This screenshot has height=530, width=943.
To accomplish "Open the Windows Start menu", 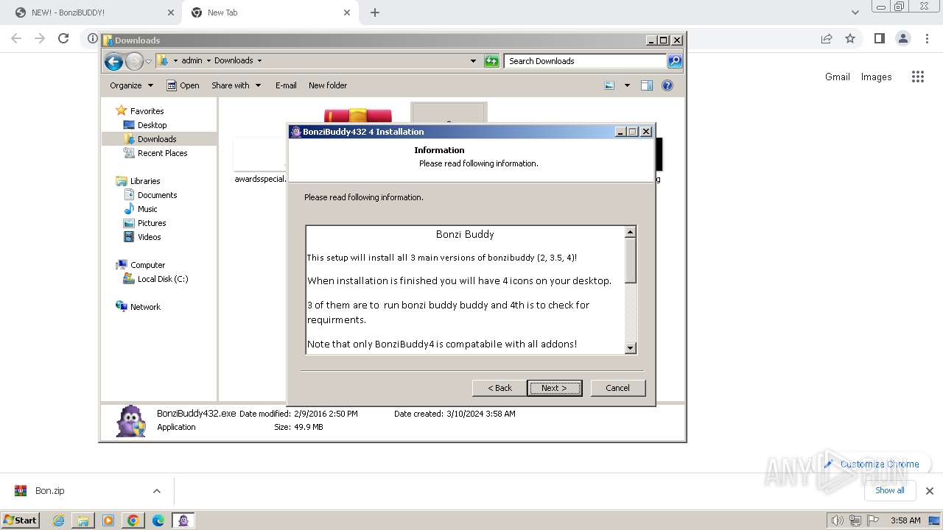I will 20,520.
